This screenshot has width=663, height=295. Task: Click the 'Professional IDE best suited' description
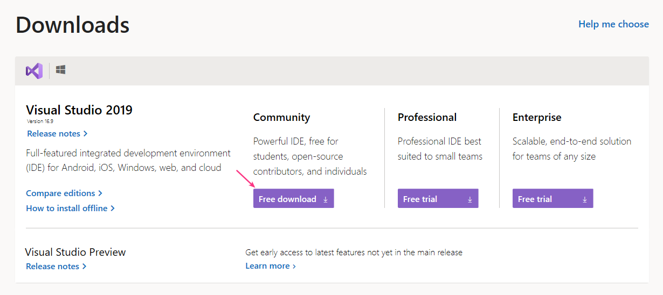pos(440,149)
